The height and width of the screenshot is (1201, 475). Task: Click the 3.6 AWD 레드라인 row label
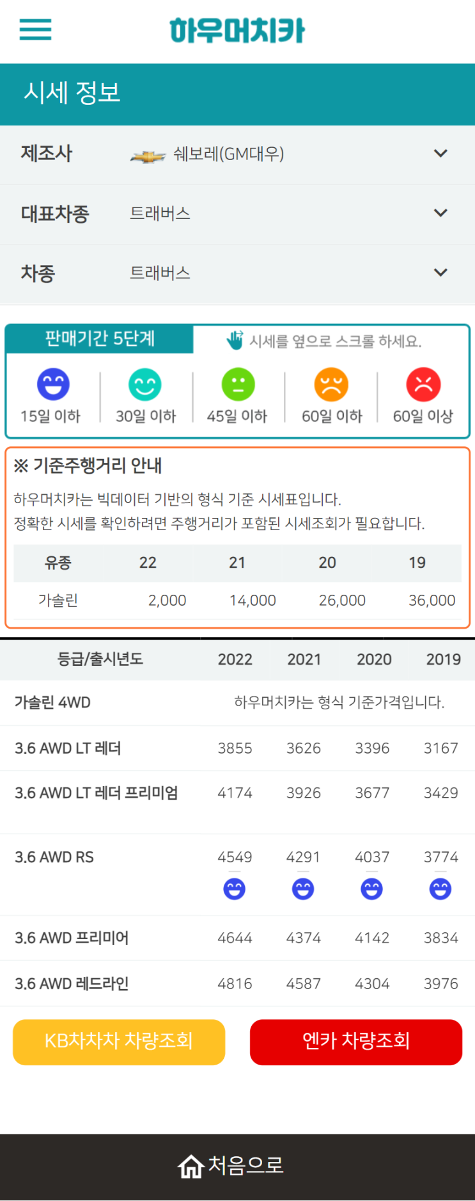[x=72, y=983]
